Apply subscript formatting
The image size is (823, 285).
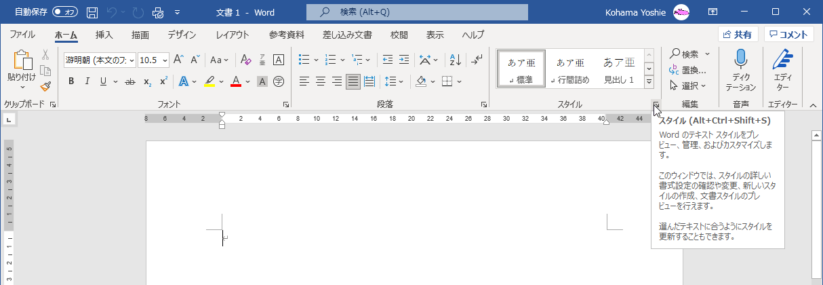[147, 82]
